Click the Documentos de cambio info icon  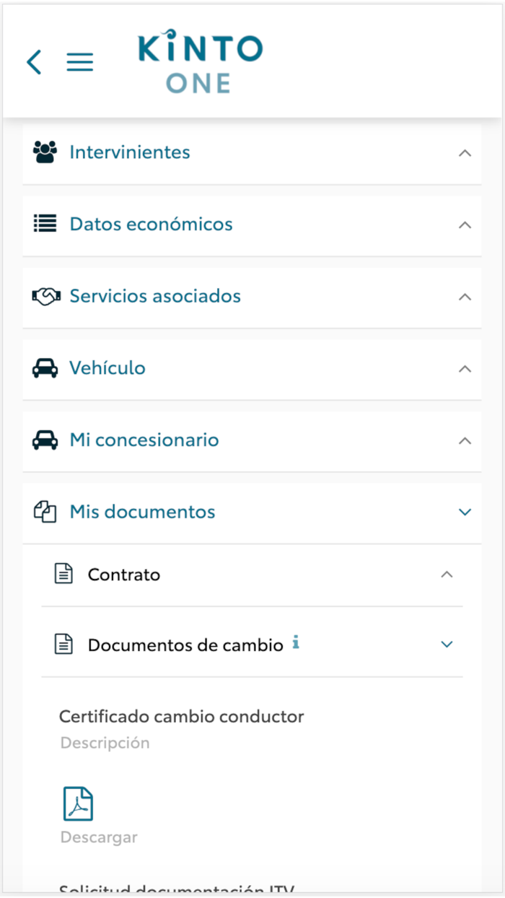(x=295, y=643)
